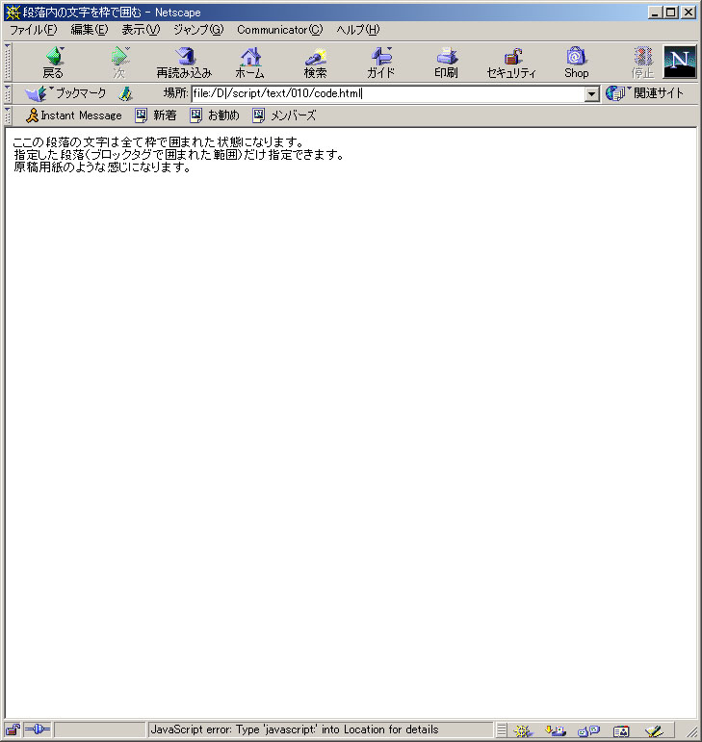Open 検索 (Search) from toolbar
This screenshot has width=702, height=742.
[315, 63]
